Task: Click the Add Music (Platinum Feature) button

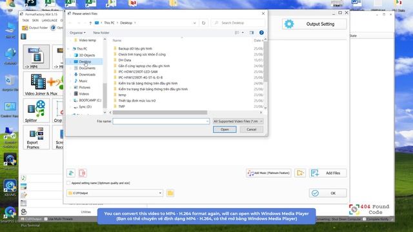Action: point(268,173)
